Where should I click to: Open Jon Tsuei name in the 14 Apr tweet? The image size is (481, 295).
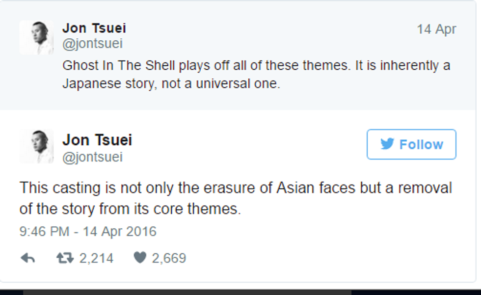94,28
